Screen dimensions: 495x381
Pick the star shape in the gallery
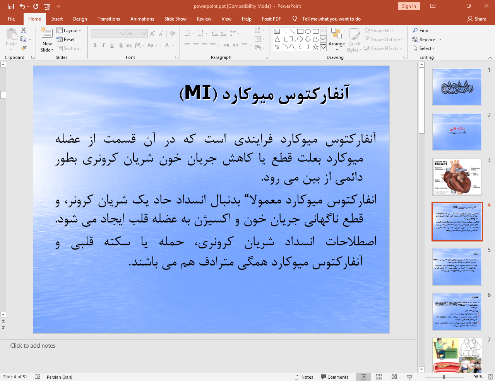[315, 47]
